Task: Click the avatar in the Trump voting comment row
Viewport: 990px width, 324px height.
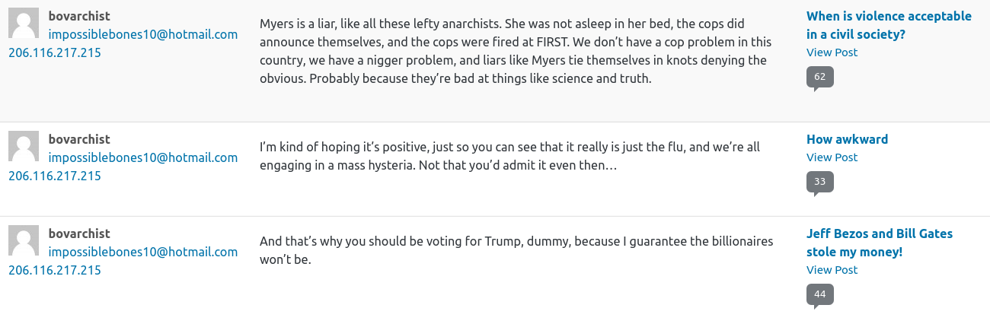Action: (24, 240)
